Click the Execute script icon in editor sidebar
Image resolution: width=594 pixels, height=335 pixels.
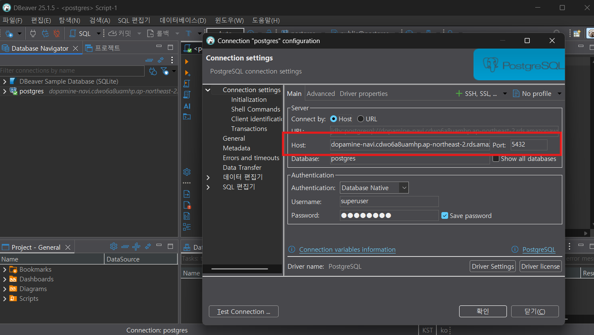pyautogui.click(x=187, y=84)
